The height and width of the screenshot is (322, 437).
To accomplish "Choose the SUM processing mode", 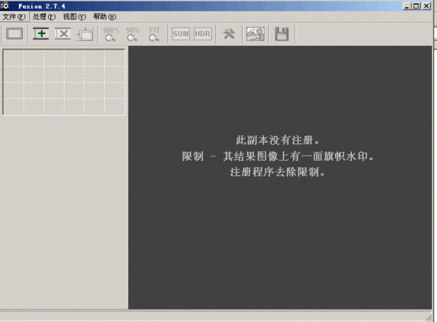I will coord(181,34).
